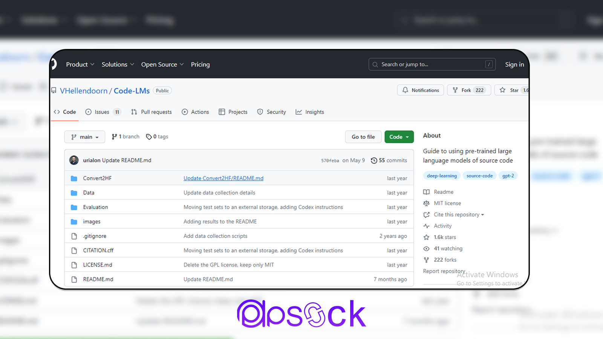Click the Go to file button
The width and height of the screenshot is (603, 339).
coord(363,137)
